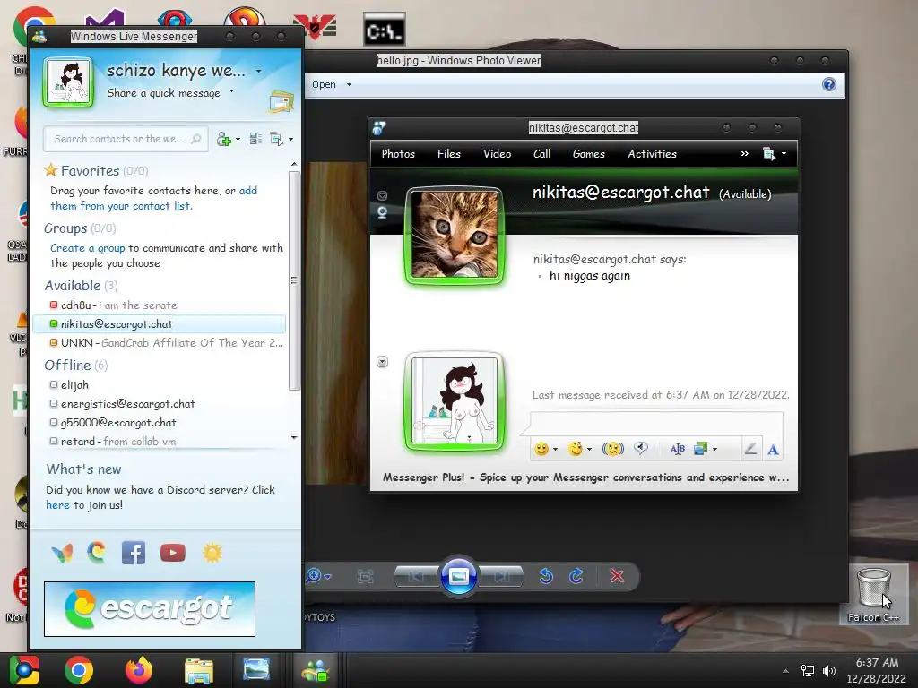Open the command prompt desktop shortcut

pyautogui.click(x=384, y=30)
